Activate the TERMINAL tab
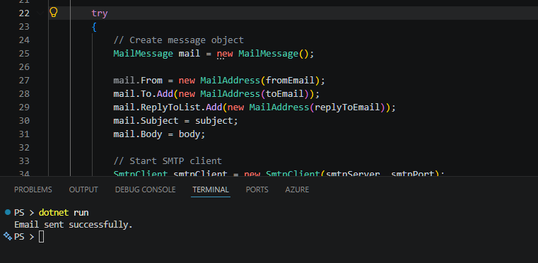 [211, 189]
